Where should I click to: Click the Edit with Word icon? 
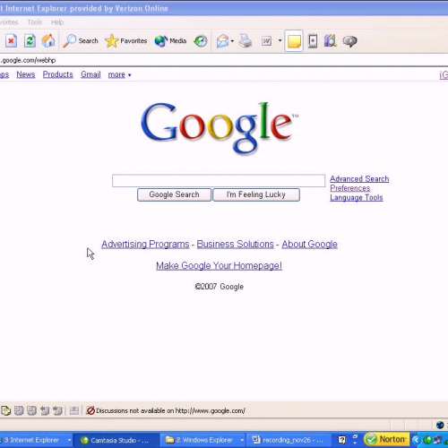click(266, 41)
